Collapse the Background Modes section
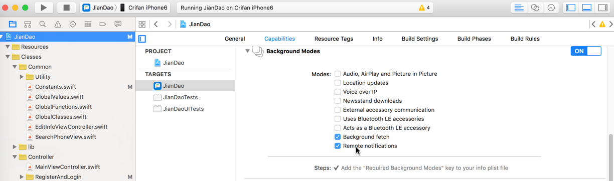Viewport: 614px width, 181px height. [247, 51]
